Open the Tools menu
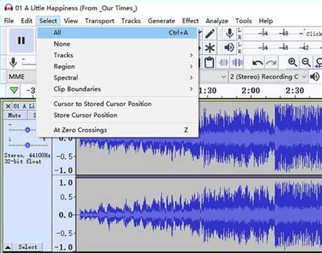The height and width of the screenshot is (253, 322). coord(243,21)
